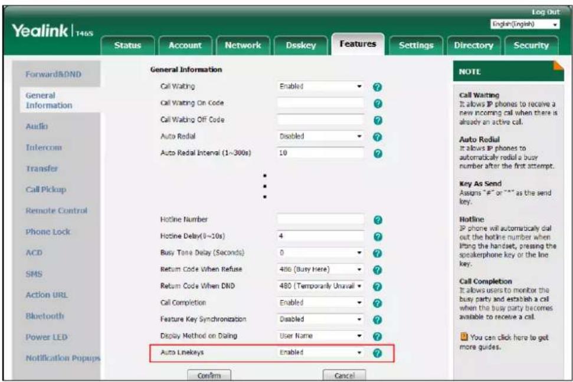
Task: Open the Call Waiting dropdown
Action: tap(320, 87)
